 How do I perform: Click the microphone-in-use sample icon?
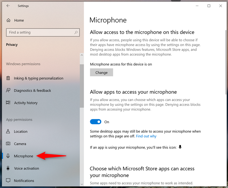(180, 147)
